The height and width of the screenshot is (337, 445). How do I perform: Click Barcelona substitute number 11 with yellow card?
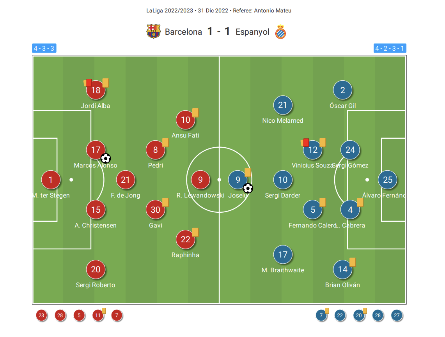[98, 315]
